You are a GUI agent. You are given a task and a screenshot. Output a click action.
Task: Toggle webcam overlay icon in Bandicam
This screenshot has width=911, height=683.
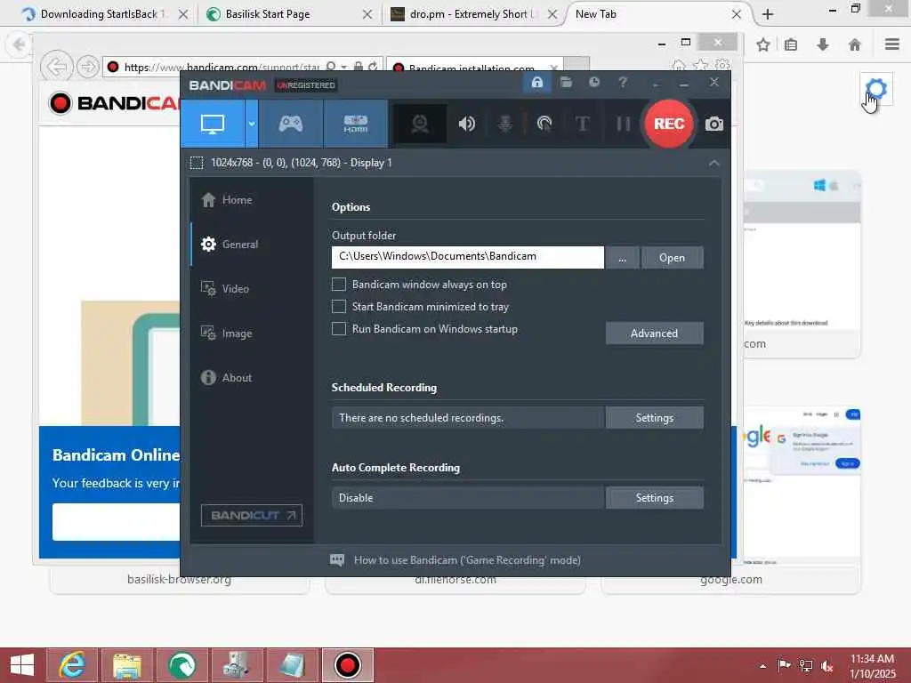click(420, 124)
